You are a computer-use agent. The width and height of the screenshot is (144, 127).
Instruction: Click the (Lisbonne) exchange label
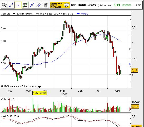(104, 5)
